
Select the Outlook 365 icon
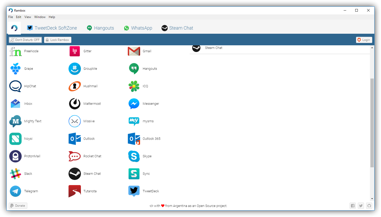pyautogui.click(x=134, y=139)
